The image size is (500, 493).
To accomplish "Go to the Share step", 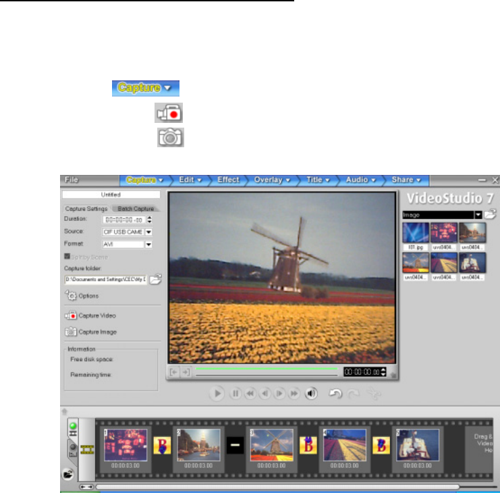I will click(x=406, y=180).
